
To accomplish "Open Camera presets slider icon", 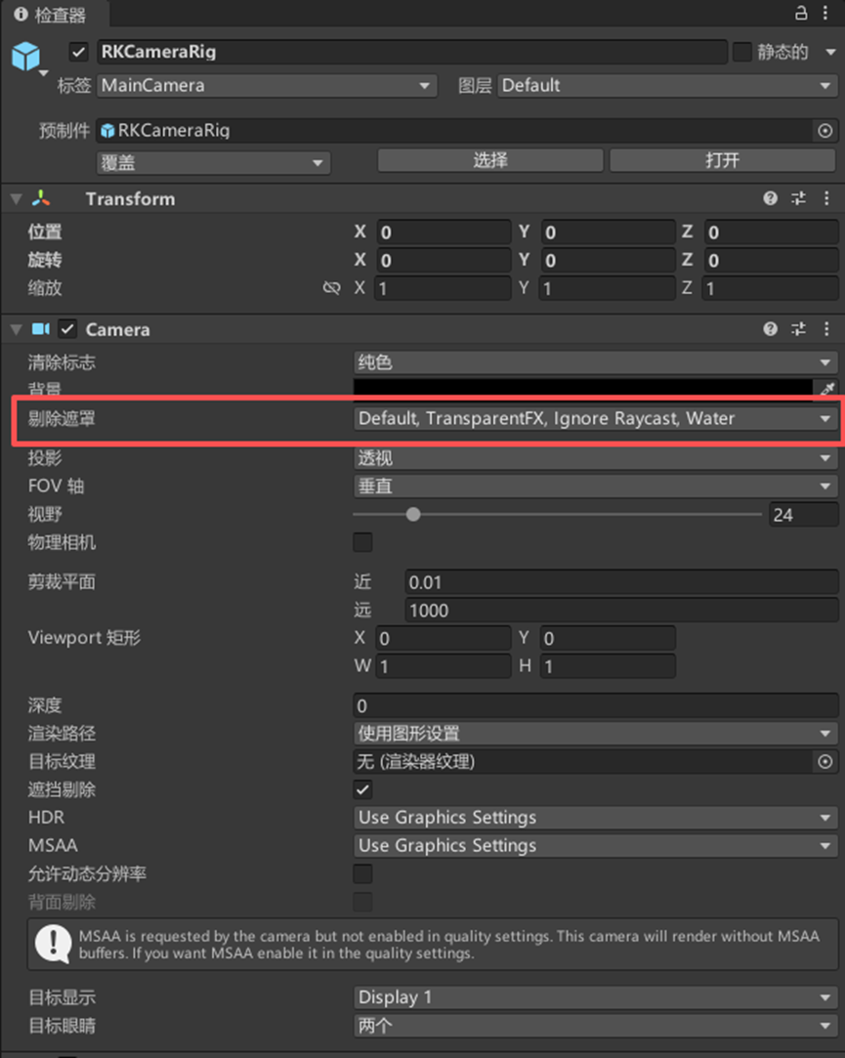I will pos(798,328).
